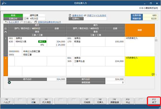Click the template voucher icon beside 定型仕訳伝票

[36, 22]
